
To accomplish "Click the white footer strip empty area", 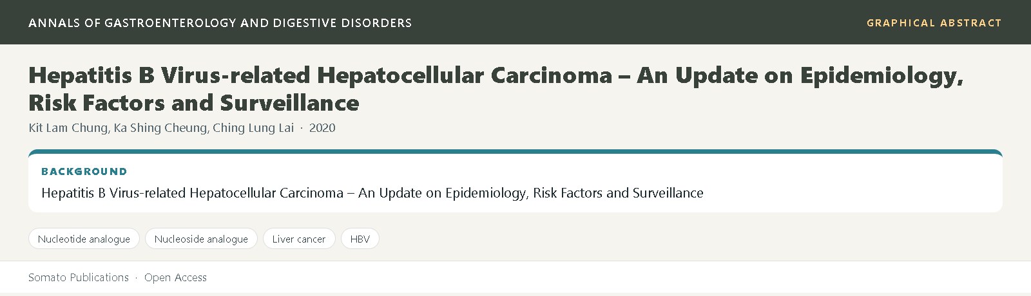I will click(612, 277).
